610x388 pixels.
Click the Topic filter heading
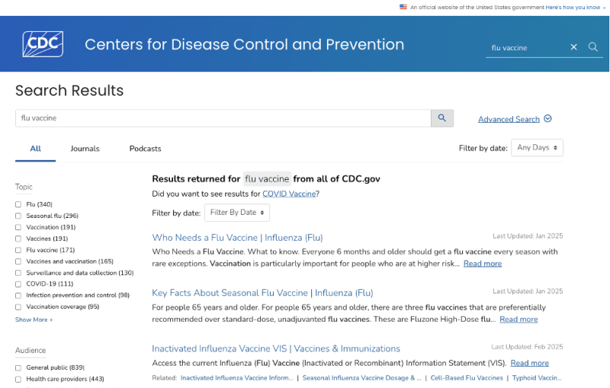[x=24, y=187]
